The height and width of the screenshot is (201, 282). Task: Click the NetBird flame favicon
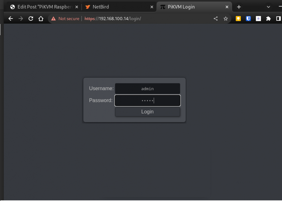tap(87, 7)
